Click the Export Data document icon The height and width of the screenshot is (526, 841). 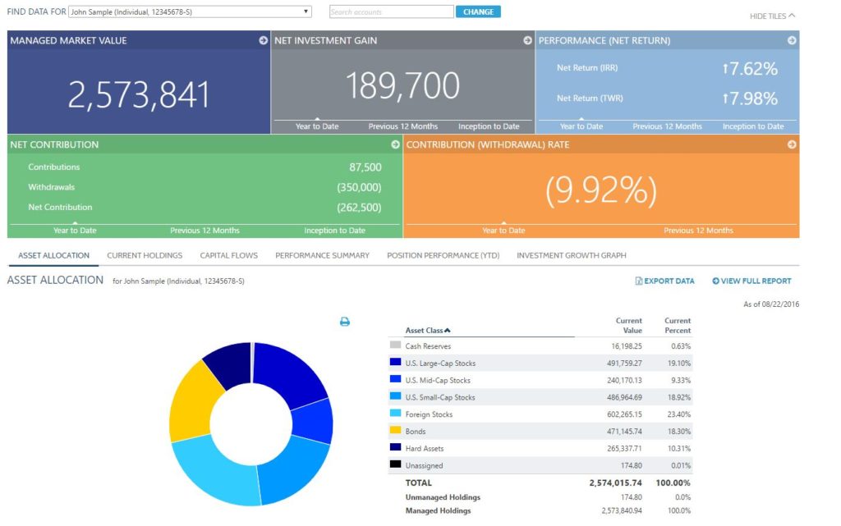tap(639, 281)
